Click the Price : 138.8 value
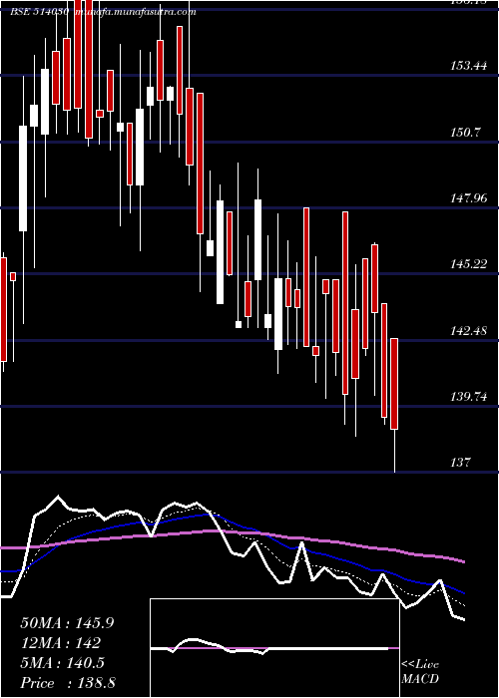The width and height of the screenshot is (499, 698). pyautogui.click(x=68, y=683)
